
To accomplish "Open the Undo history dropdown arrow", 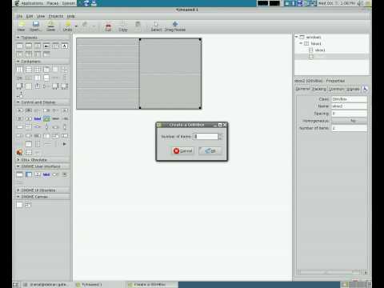I will pyautogui.click(x=76, y=26).
